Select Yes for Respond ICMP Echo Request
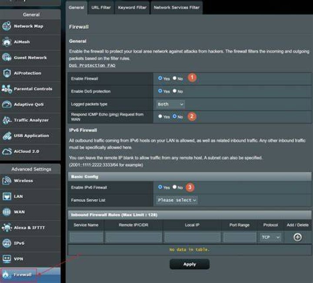Screen dimensions: 313x283 [x=160, y=116]
